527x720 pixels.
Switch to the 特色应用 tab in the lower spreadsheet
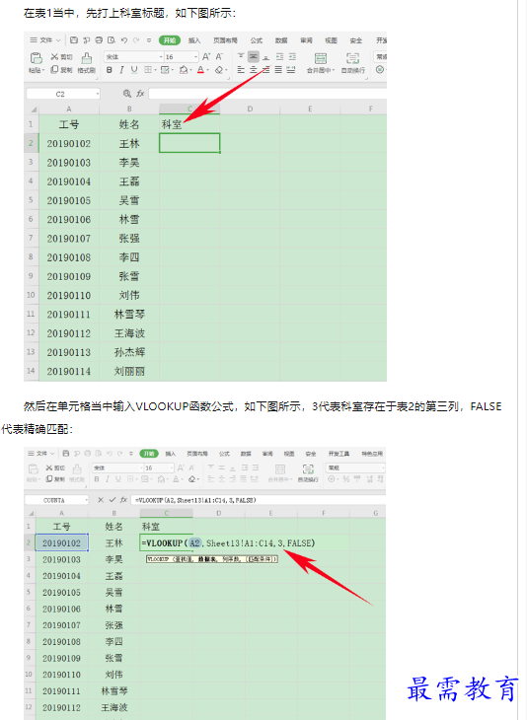pos(372,454)
